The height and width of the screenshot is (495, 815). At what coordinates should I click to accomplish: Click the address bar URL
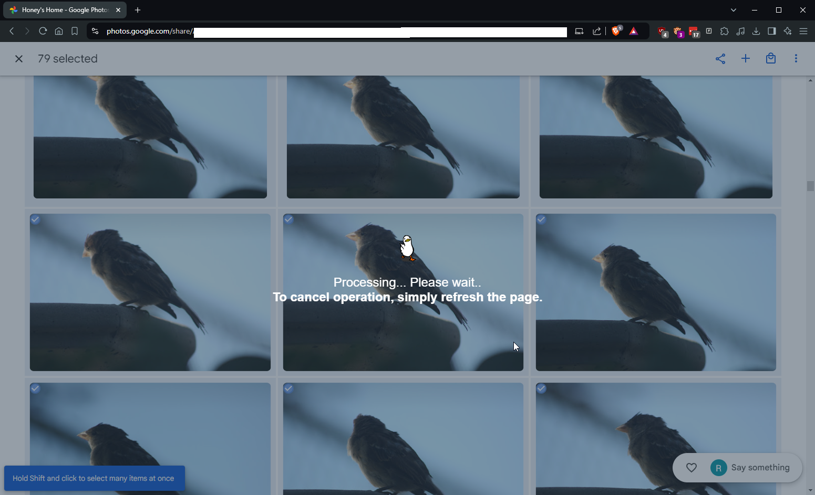click(x=336, y=31)
